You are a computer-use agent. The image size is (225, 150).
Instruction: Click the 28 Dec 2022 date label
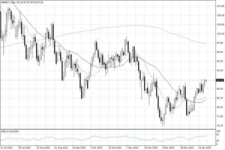[186, 148]
